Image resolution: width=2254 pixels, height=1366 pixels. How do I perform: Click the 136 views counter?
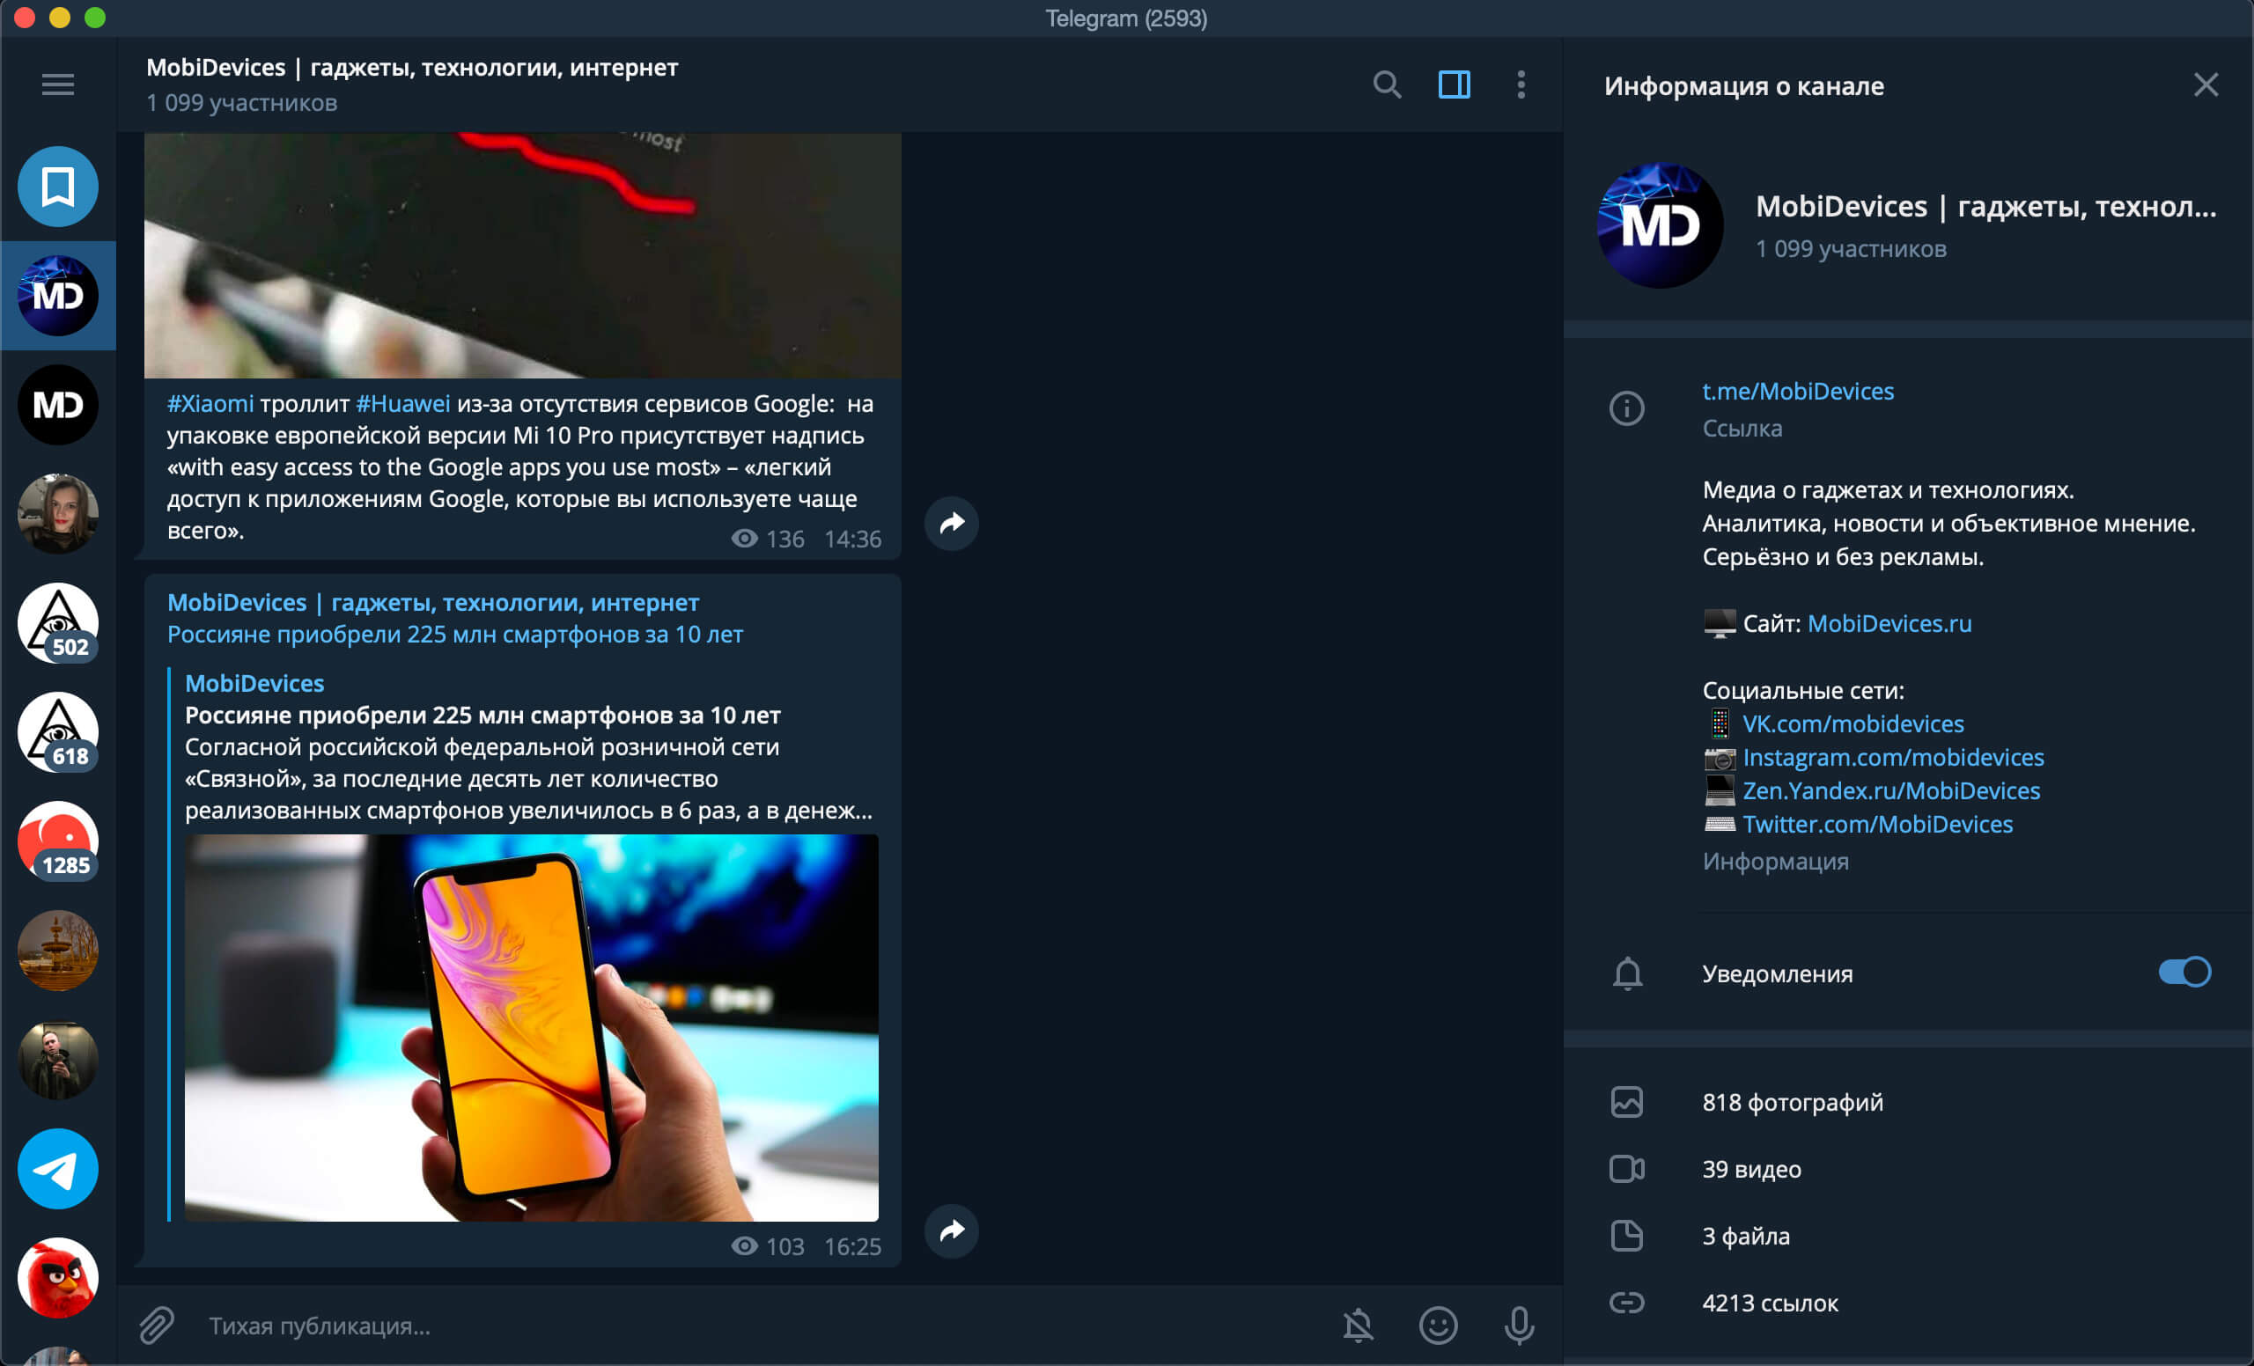pos(769,539)
